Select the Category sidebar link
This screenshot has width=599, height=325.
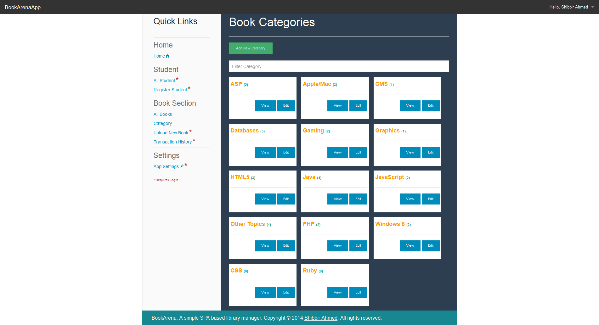(x=162, y=123)
